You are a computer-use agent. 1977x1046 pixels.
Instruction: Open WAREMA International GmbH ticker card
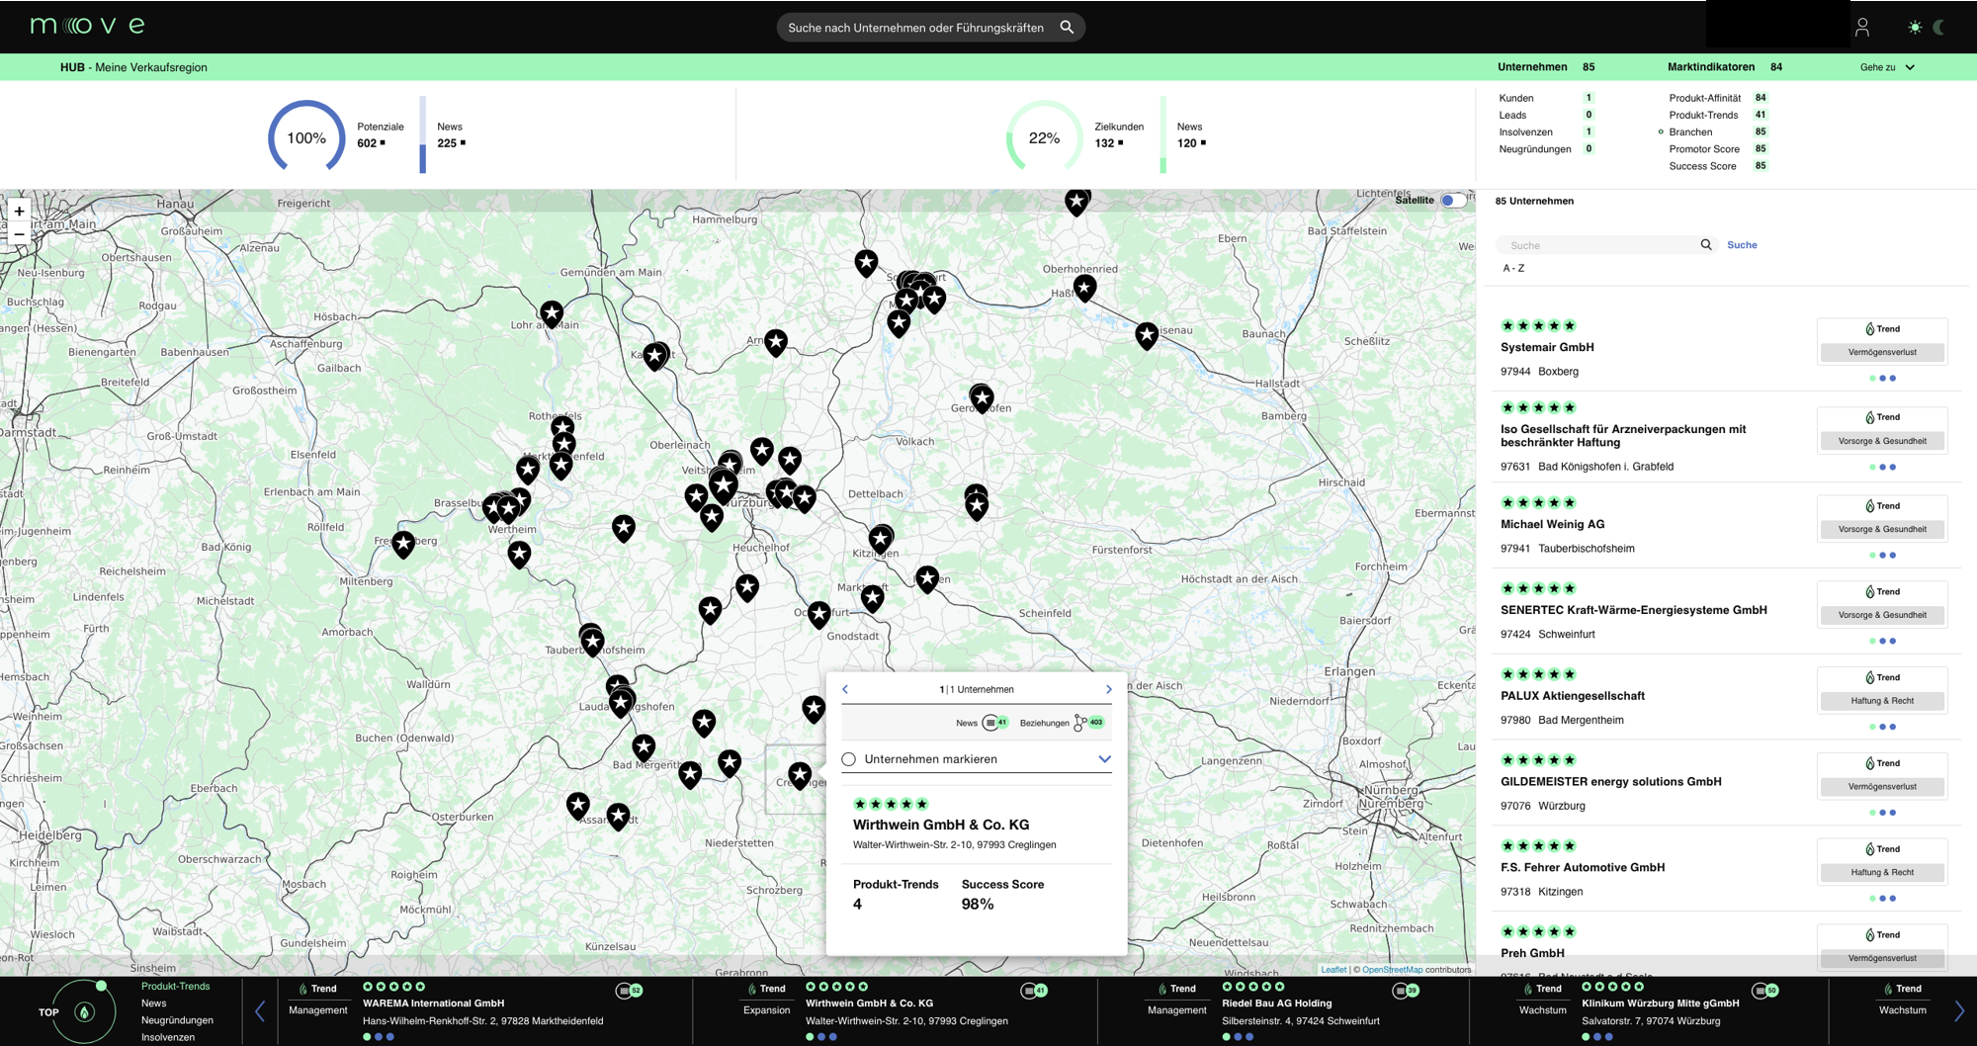click(484, 1011)
